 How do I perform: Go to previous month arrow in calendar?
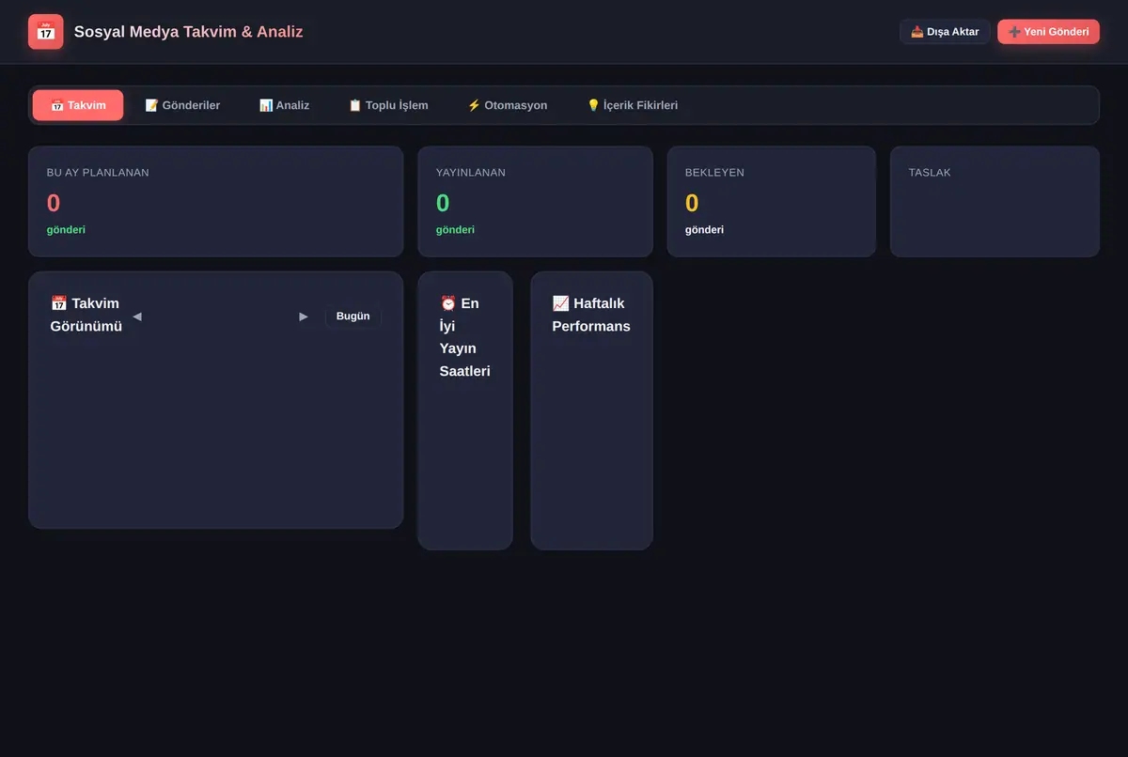tap(137, 316)
